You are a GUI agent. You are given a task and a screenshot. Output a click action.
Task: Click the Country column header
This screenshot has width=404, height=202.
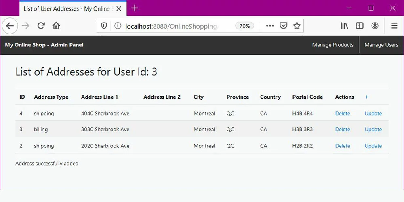tap(270, 97)
